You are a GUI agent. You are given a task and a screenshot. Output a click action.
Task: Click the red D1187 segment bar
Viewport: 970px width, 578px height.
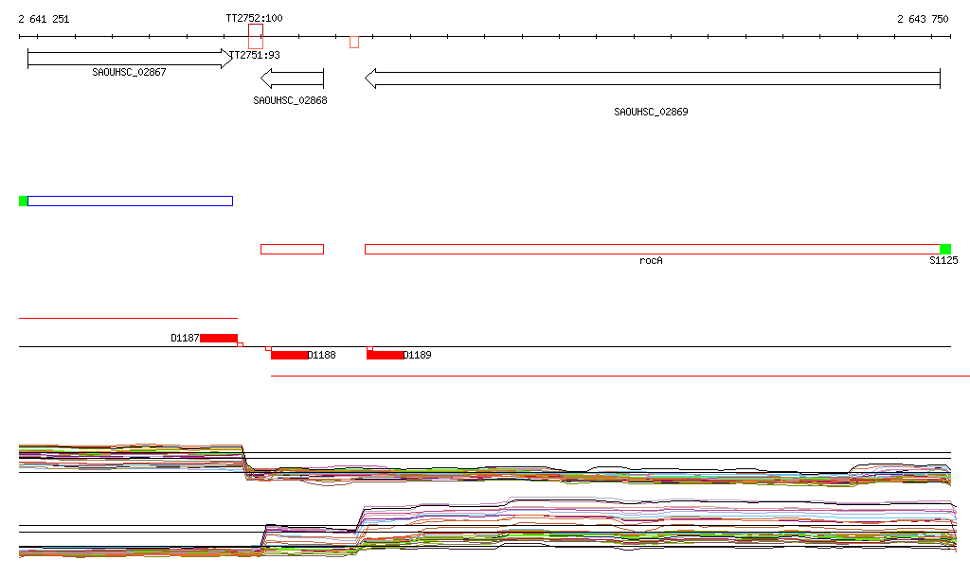point(218,338)
